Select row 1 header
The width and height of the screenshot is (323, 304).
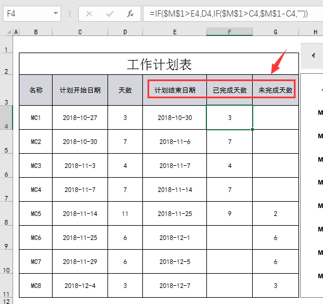[x=6, y=45]
